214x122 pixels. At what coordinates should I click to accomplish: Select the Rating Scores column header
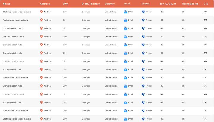(x=190, y=4)
